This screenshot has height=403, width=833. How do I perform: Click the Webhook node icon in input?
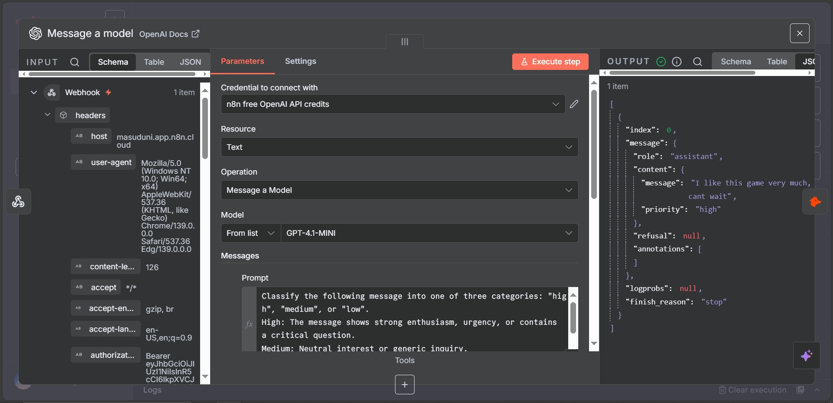pyautogui.click(x=52, y=92)
